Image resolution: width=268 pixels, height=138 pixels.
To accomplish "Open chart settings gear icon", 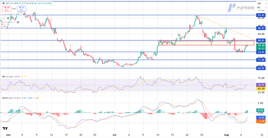I will click(262, 134).
